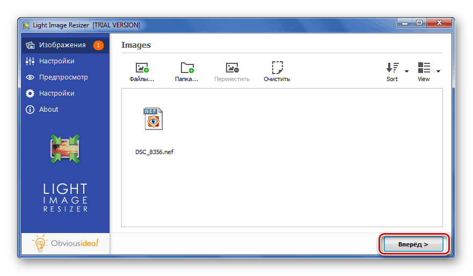This screenshot has height=276, width=473.
Task: Click the orange image count badge
Action: (98, 45)
